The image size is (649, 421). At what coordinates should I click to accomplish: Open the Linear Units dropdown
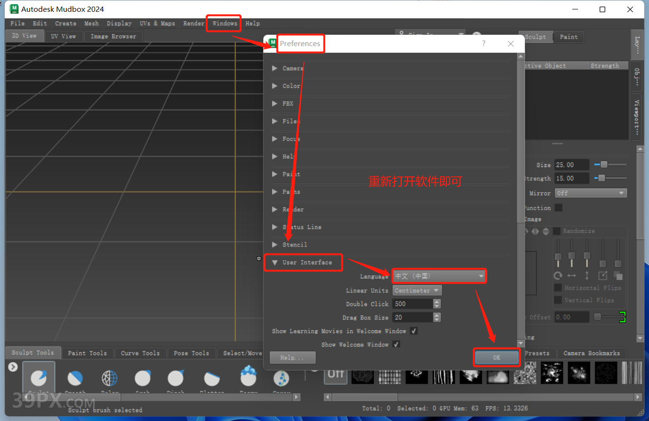click(x=417, y=290)
